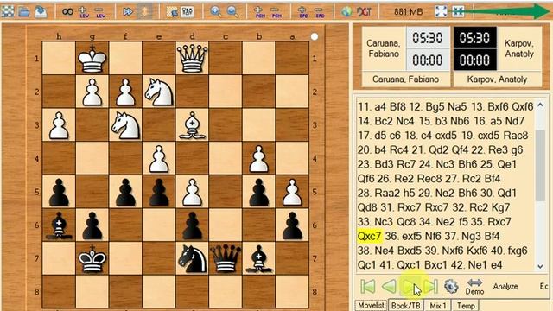This screenshot has width=553, height=311.
Task: Click the plus PGN icon
Action: click(x=259, y=12)
